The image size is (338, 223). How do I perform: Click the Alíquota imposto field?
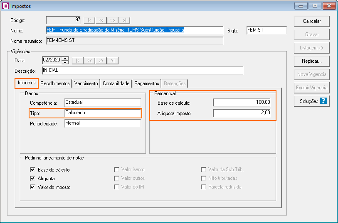[244, 113]
